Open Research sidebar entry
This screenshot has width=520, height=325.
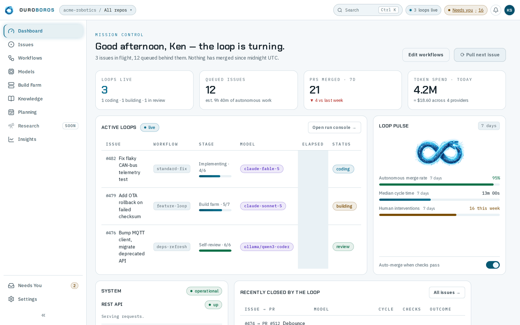click(x=44, y=126)
